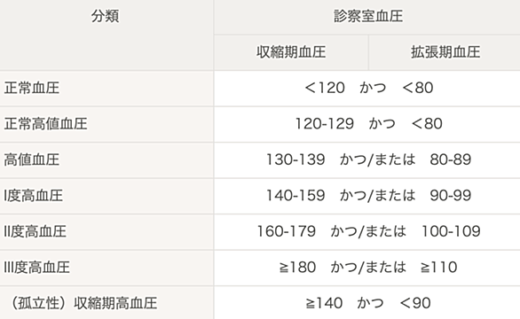520x319 pixels.
Task: Click the <120 かつ <80 value cell
Action: (x=367, y=89)
